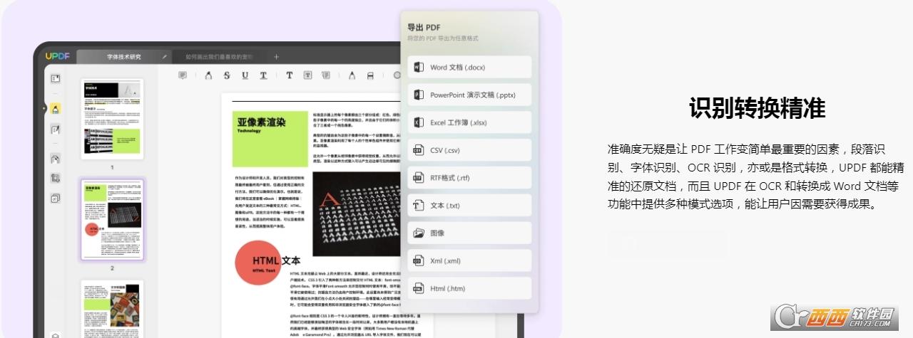Screen dimensions: 913x338
Task: Choose the 文本 (.txt) export option
Action: pos(469,206)
